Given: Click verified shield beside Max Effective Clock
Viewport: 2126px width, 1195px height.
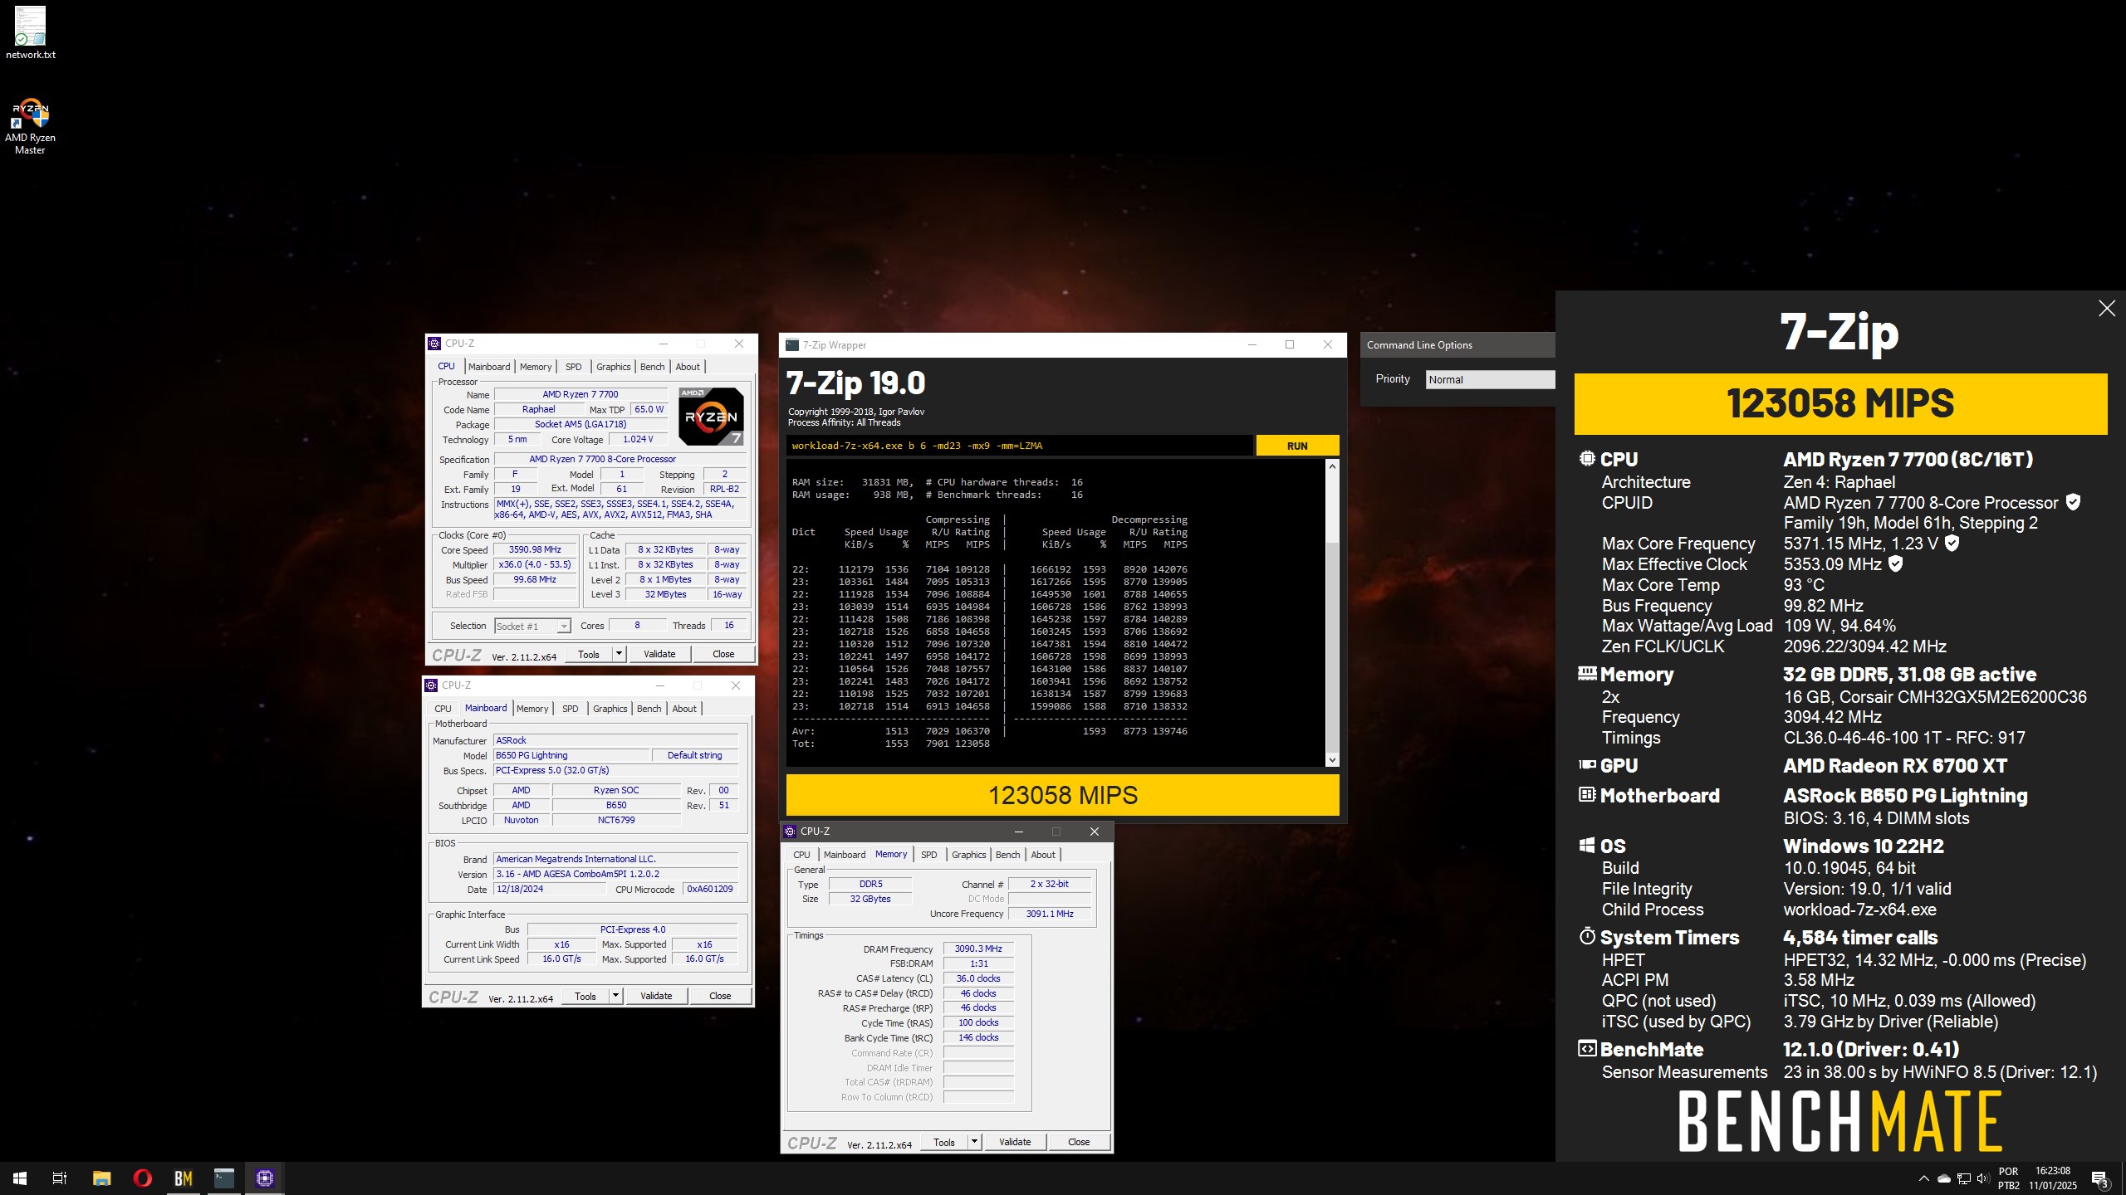Looking at the screenshot, I should (1895, 563).
